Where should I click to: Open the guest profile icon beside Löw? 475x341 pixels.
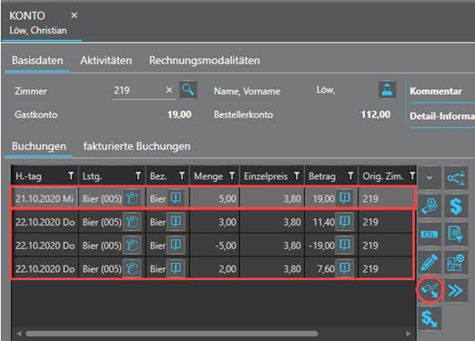tap(387, 89)
